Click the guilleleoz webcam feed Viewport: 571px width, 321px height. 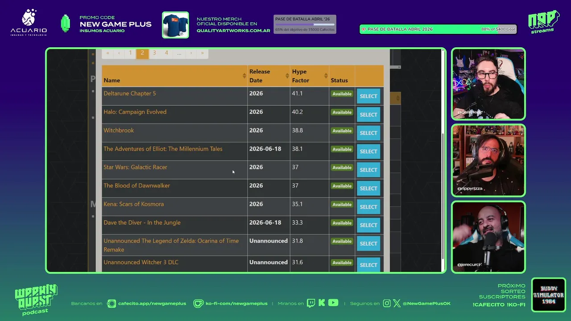coord(488,84)
